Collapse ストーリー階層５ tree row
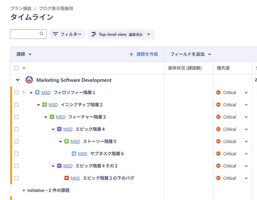The image size is (257, 200). pyautogui.click(x=60, y=141)
